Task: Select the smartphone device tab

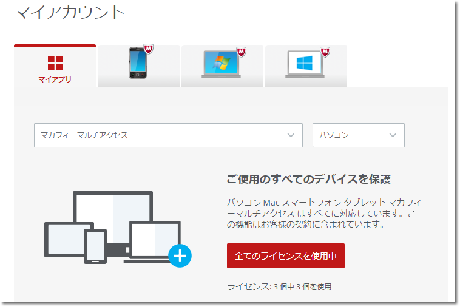Action: pyautogui.click(x=138, y=66)
